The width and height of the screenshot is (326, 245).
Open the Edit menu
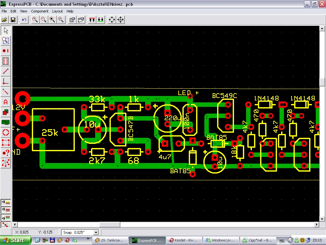[13, 11]
